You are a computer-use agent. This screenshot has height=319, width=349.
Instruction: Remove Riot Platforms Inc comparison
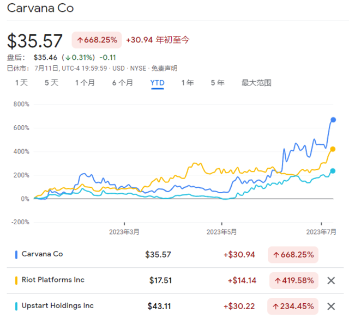coord(331,280)
